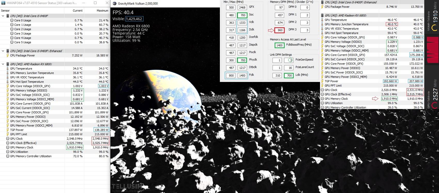The width and height of the screenshot is (439, 193).
Task: Click the Phyclk maximum field showing 700
Action: [x=242, y=60]
